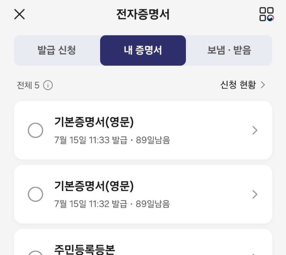Tap the info icon beside 전체 5
Viewport: 286px width, 255px height.
[48, 85]
